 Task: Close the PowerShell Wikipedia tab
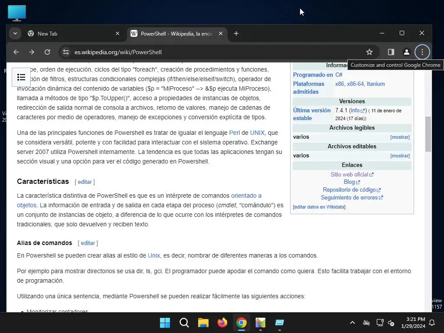pos(221,34)
